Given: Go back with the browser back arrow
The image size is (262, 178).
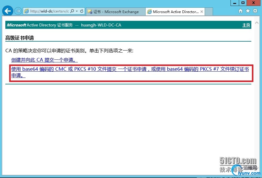Looking at the screenshot, I should (8, 11).
